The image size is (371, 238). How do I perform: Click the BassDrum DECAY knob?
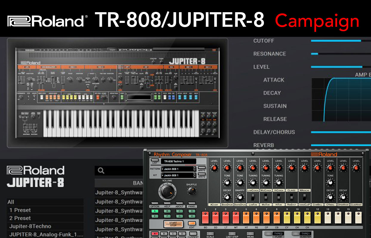[x=227, y=197]
